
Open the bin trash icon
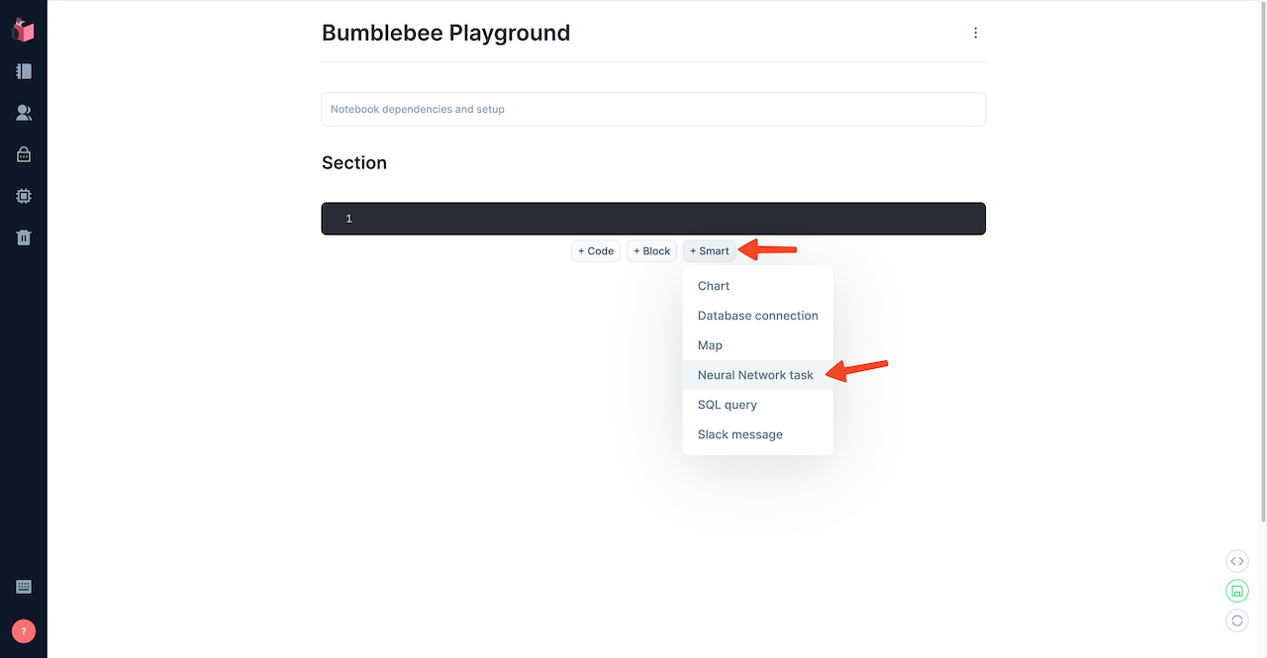pos(24,237)
